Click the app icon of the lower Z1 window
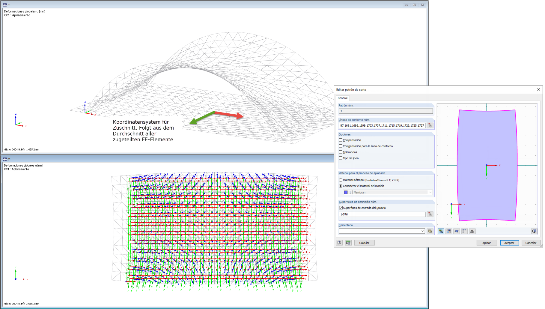Image resolution: width=545 pixels, height=309 pixels. (x=4, y=159)
